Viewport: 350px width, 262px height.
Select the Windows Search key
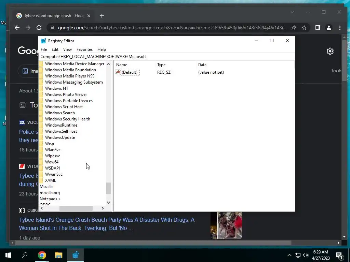click(x=60, y=113)
